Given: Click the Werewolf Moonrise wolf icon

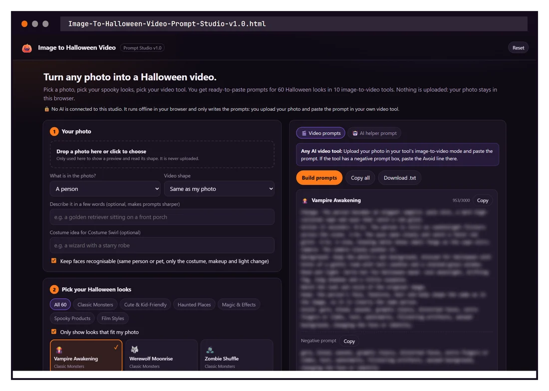Looking at the screenshot, I should (x=134, y=350).
